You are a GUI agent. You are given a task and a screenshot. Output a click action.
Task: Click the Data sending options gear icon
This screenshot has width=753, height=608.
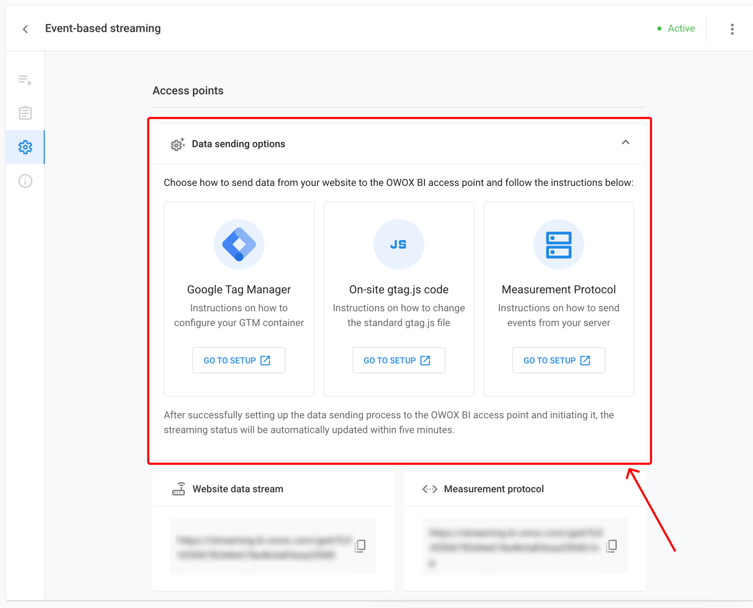click(177, 144)
